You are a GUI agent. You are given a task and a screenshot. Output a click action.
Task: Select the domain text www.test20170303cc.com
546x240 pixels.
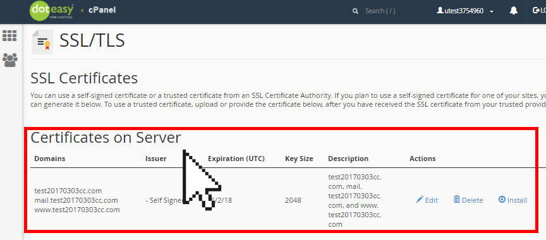(x=77, y=210)
